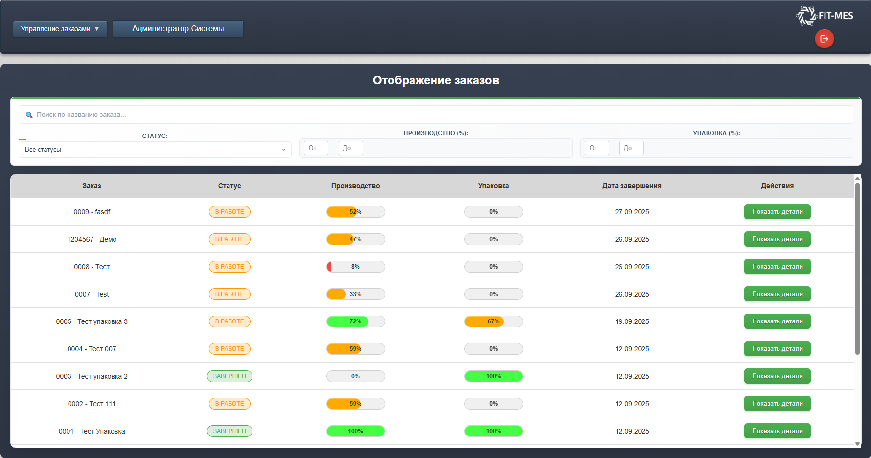Click the Производство maximum До field
Screen dimensions: 871x458
350,148
